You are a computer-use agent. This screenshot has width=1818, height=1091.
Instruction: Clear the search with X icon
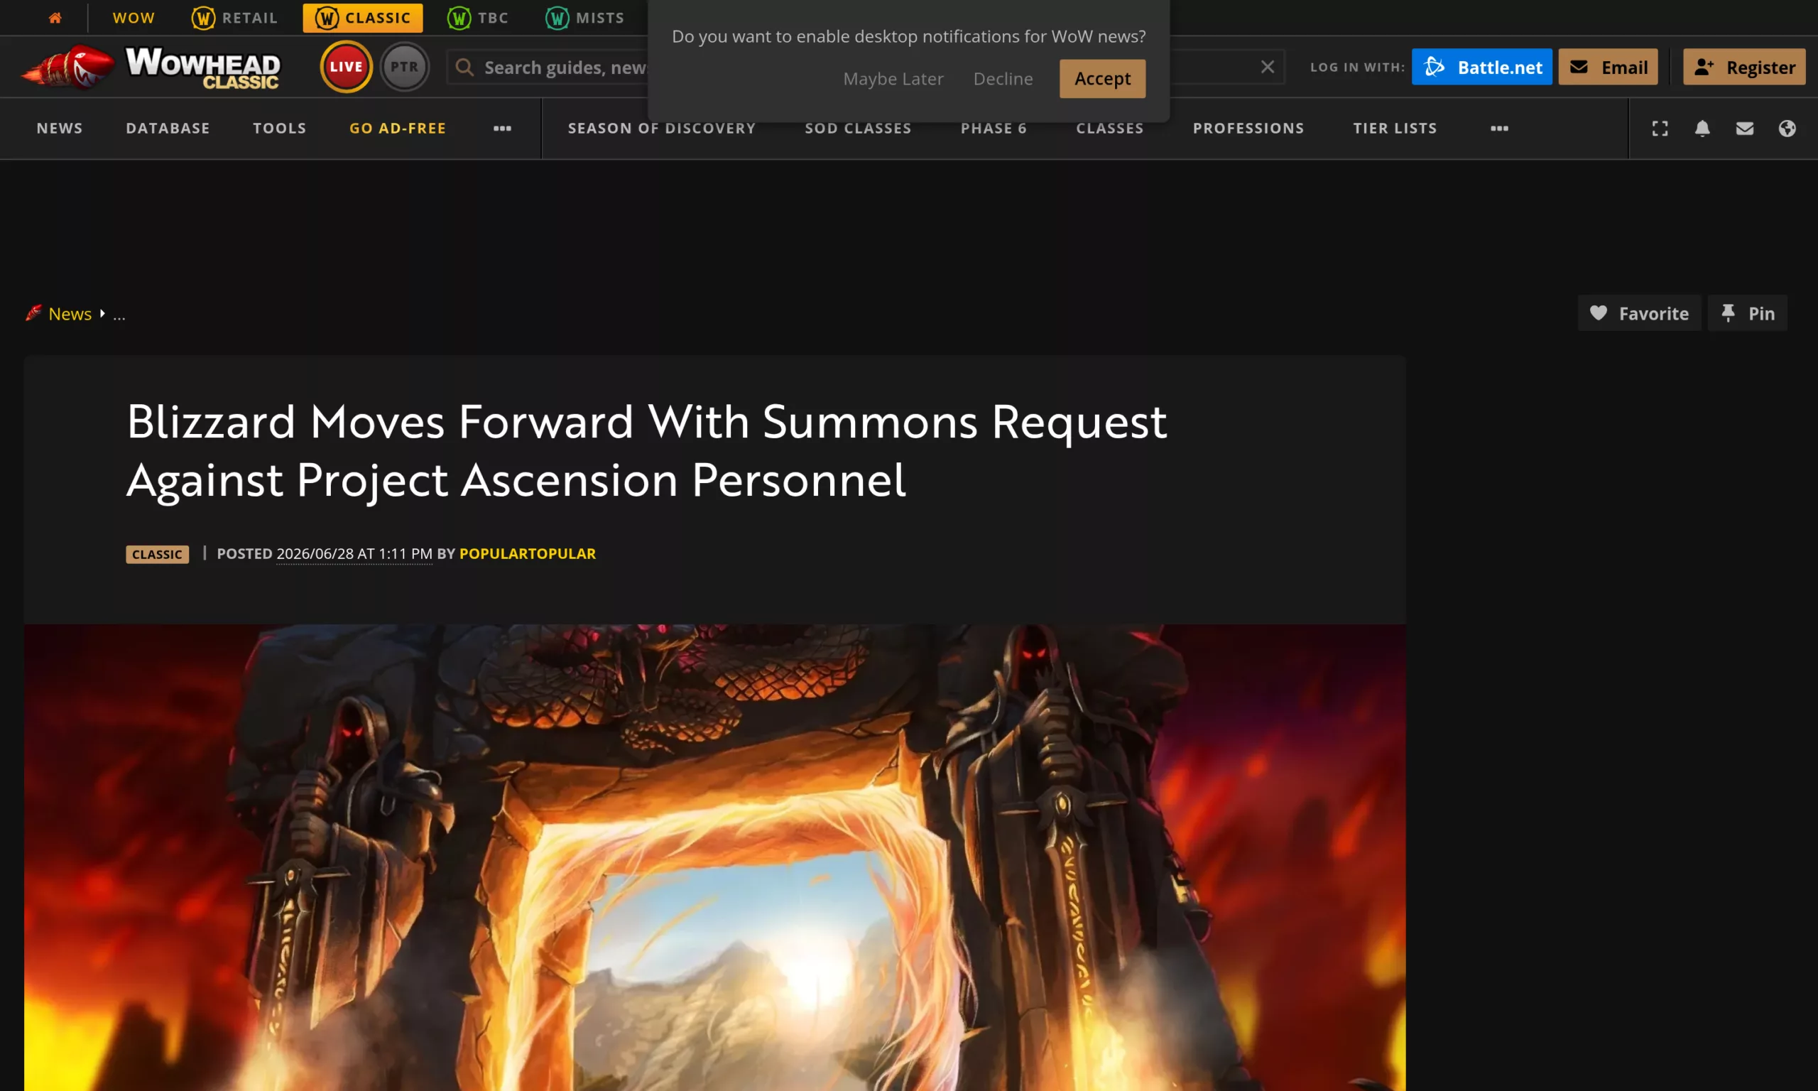[1268, 67]
